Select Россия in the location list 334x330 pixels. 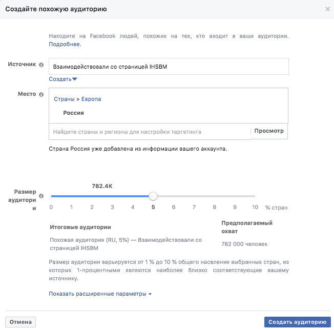tap(73, 113)
